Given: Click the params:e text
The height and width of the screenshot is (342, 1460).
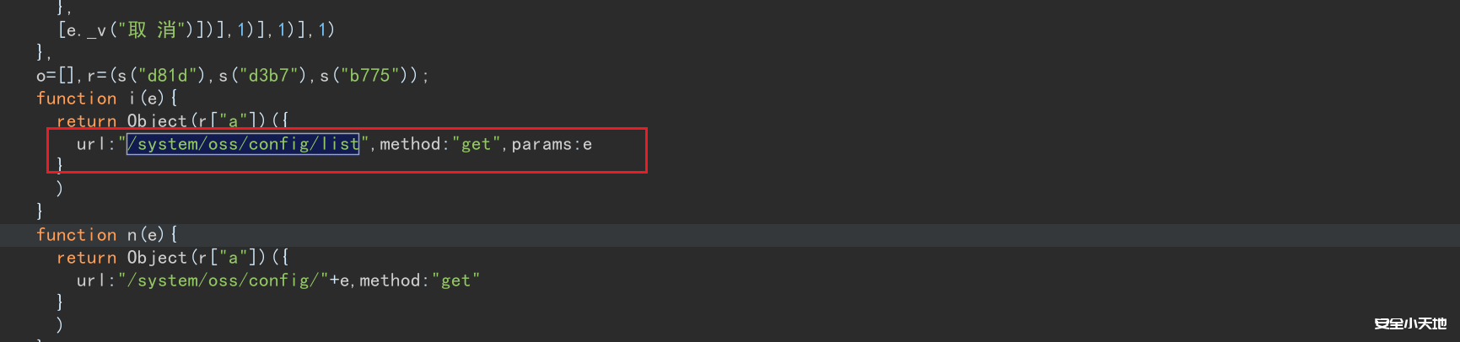Looking at the screenshot, I should (552, 144).
